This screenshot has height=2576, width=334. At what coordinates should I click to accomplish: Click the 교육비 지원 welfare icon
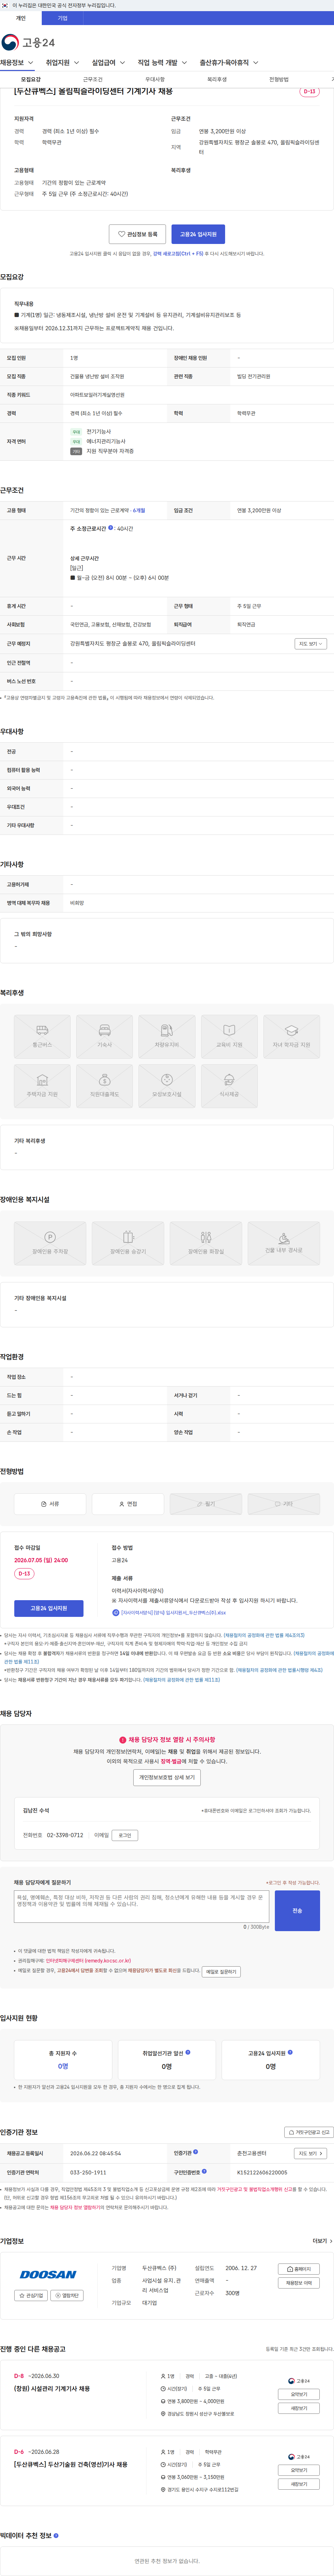[x=229, y=1037]
